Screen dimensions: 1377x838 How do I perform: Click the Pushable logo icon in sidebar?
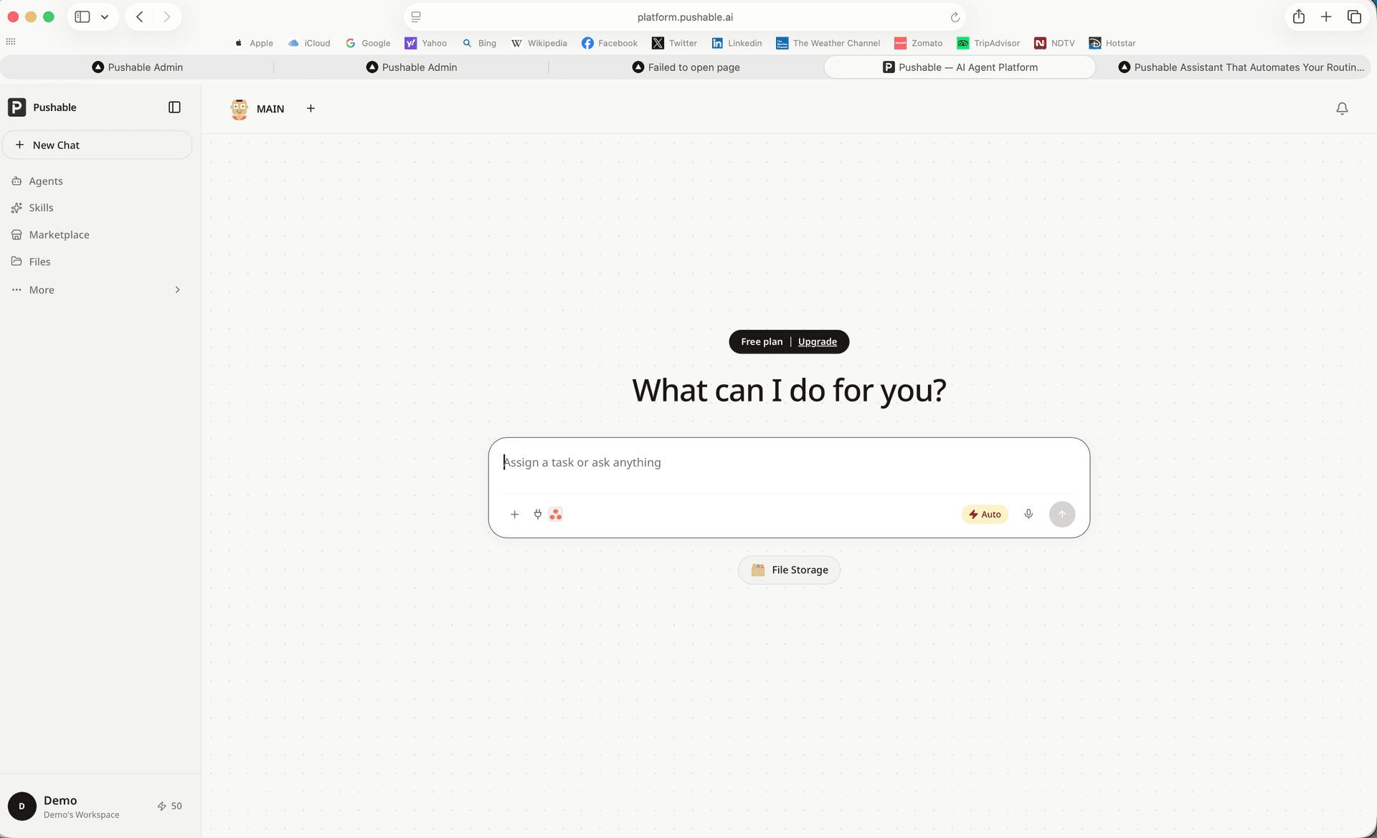[16, 107]
